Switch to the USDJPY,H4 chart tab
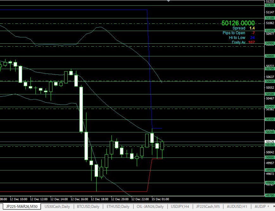275x211 pixels. [180, 207]
